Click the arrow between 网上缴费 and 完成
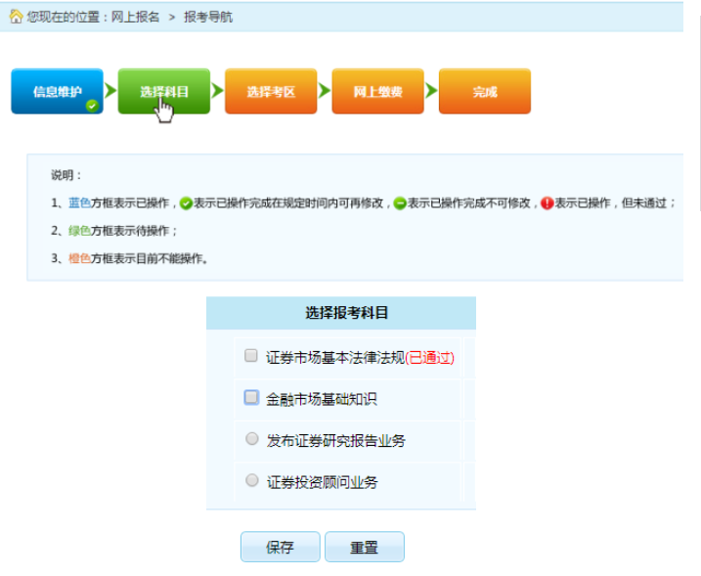The image size is (701, 576). pos(431,91)
